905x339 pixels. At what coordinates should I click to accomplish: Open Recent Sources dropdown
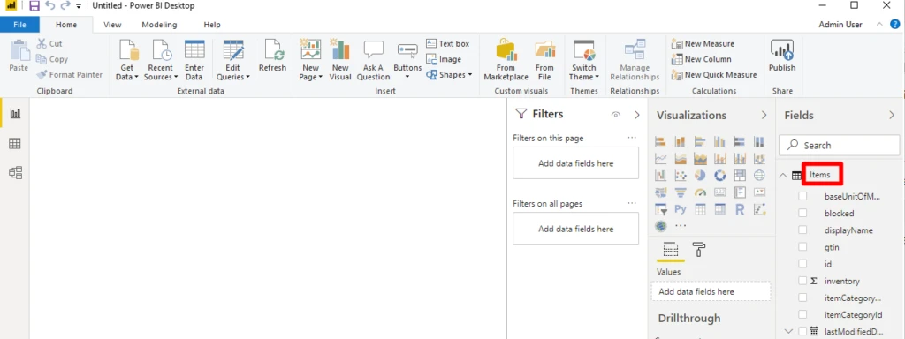pos(175,78)
